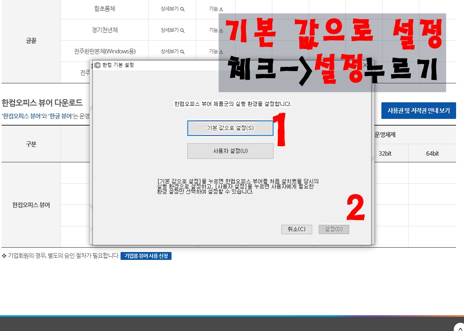Click the 기업회원의 경우 승인 절차 notice
The height and width of the screenshot is (331, 464).
[64, 256]
